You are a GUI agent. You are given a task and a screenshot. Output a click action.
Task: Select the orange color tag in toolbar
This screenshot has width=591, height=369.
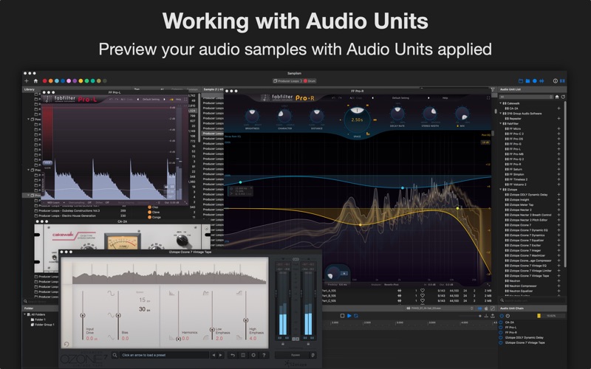(51, 81)
